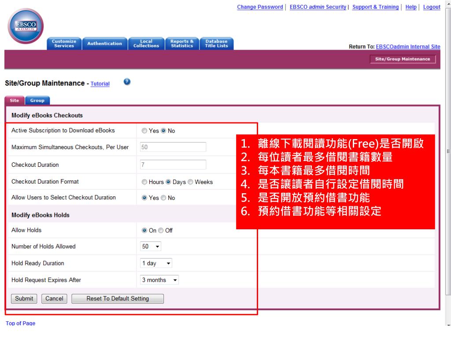Open the Customize Services tab
This screenshot has height=338, width=451.
[x=64, y=44]
